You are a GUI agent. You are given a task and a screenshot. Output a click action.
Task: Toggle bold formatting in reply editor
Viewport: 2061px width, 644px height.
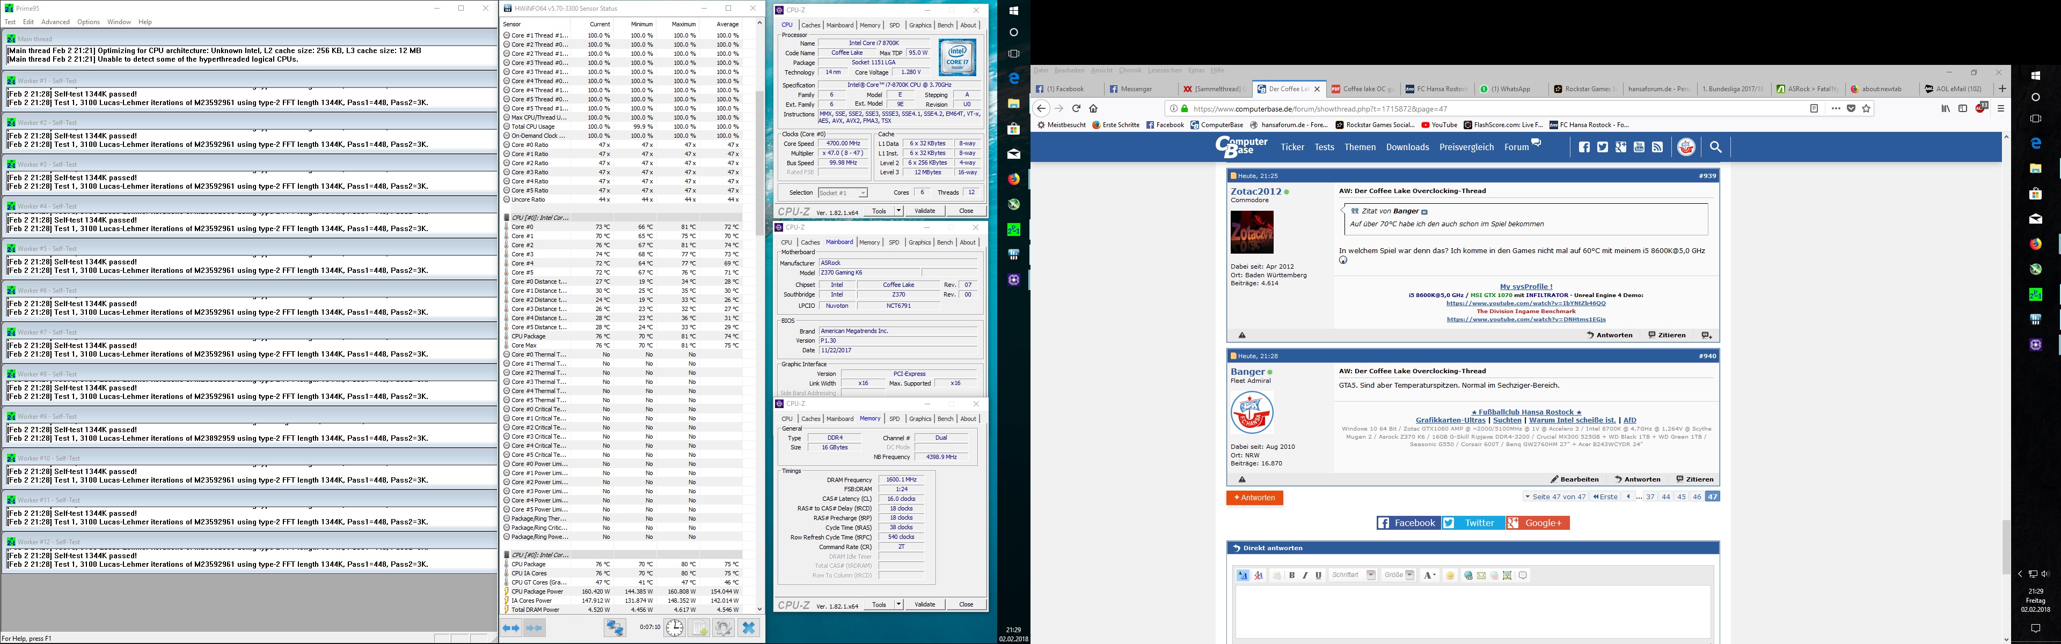click(x=1292, y=575)
